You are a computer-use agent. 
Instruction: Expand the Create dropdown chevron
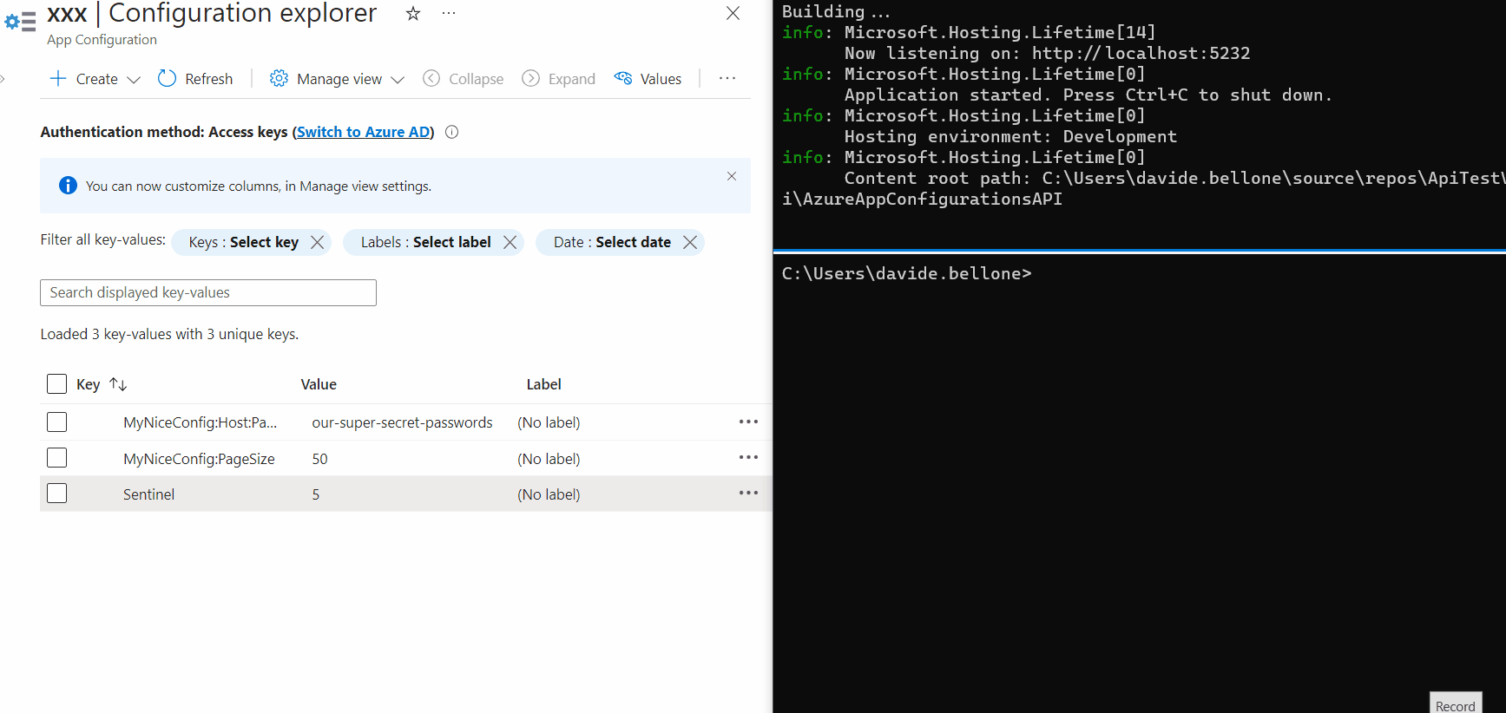click(x=134, y=80)
